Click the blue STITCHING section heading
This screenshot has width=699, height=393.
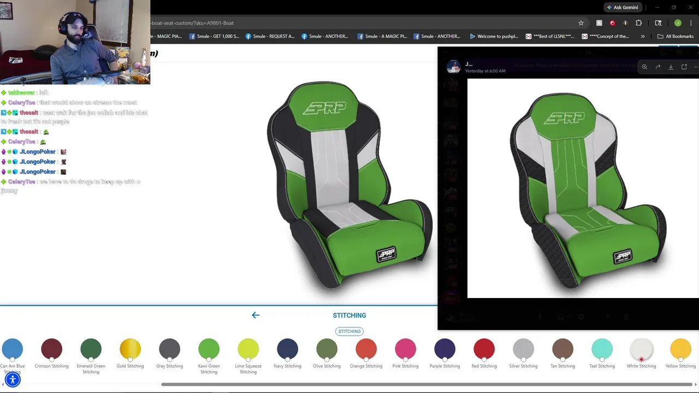[349, 315]
